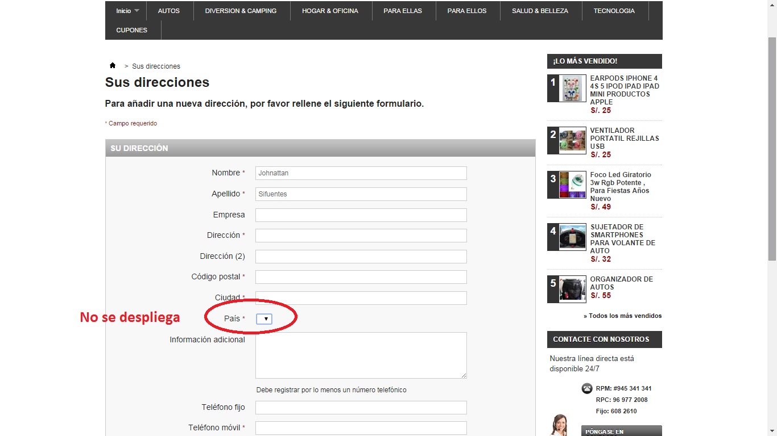Click the Campo requerido note

coord(131,123)
